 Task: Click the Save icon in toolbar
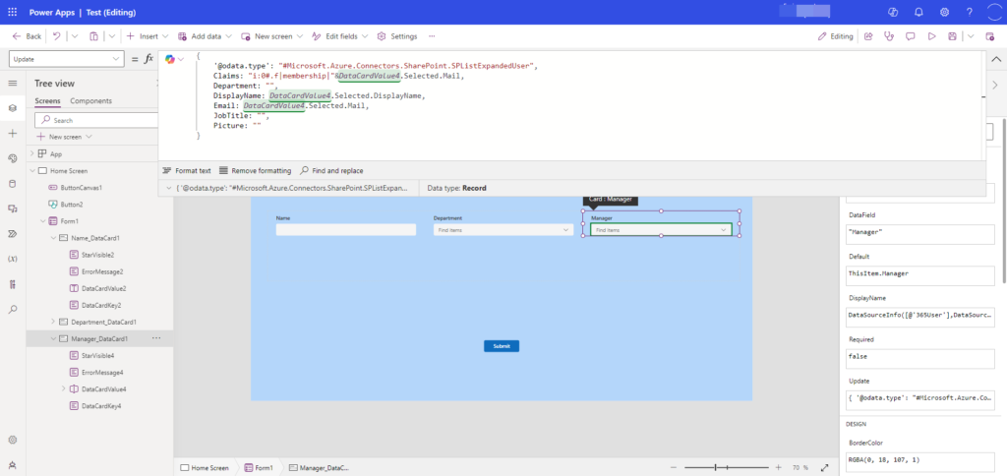953,36
